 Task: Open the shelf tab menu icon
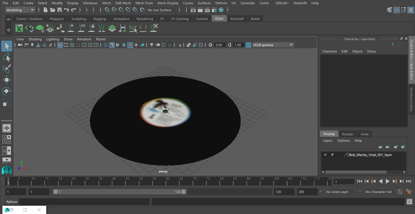(x=9, y=19)
